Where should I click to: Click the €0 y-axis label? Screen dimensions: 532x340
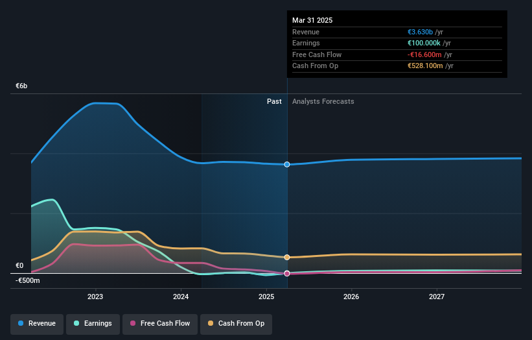[x=19, y=265]
